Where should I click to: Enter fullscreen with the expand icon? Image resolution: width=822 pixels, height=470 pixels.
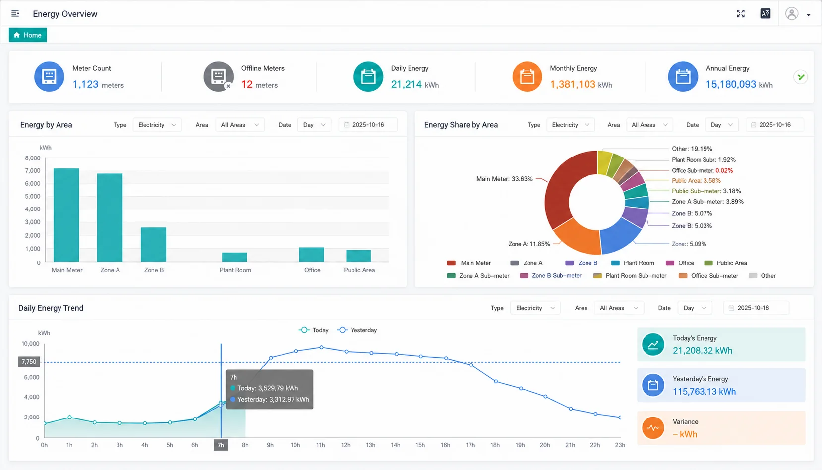[x=741, y=13]
